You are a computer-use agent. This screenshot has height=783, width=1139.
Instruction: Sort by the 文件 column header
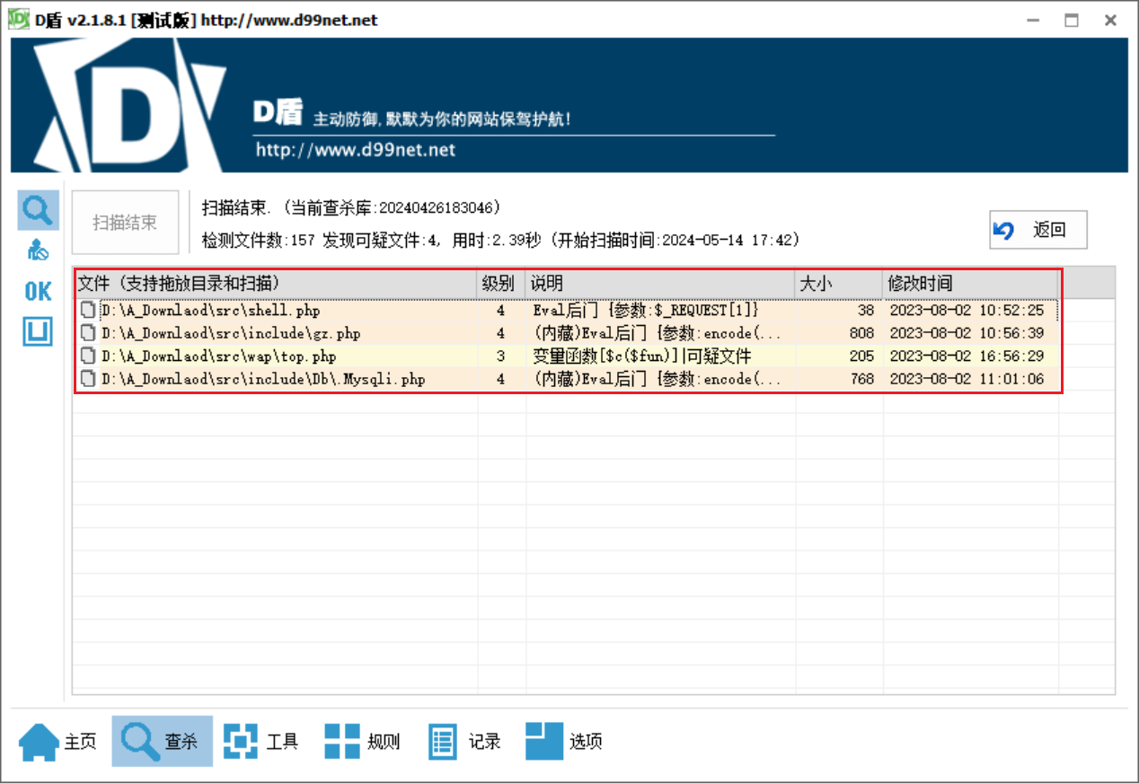[x=276, y=283]
